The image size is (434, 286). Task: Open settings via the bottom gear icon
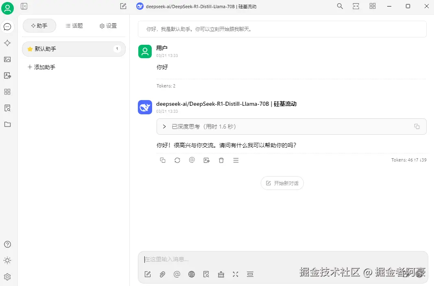pyautogui.click(x=7, y=277)
